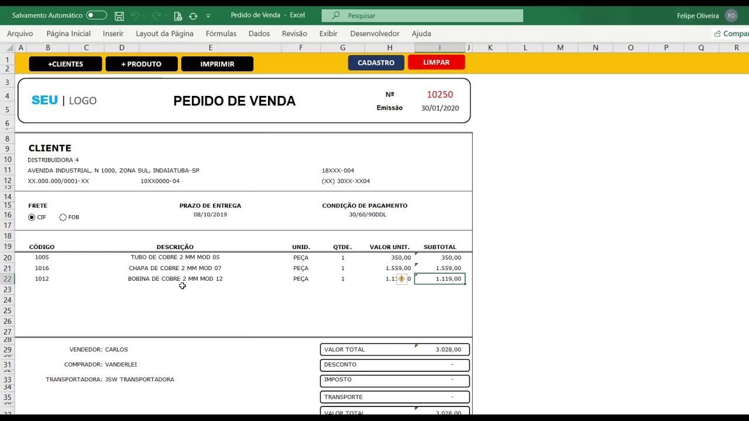Viewport: 749px width, 421px height.
Task: Click the red LIMPAR button
Action: pos(437,62)
